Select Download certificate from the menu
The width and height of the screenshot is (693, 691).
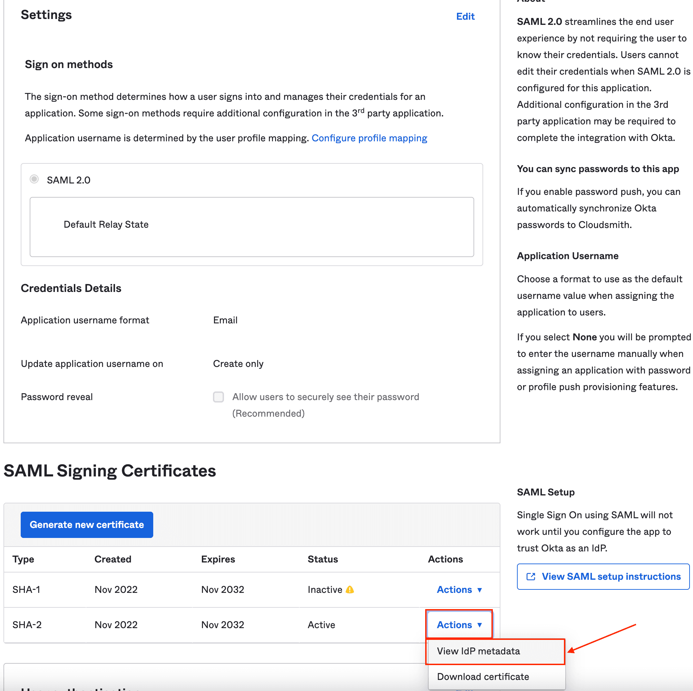coord(483,676)
